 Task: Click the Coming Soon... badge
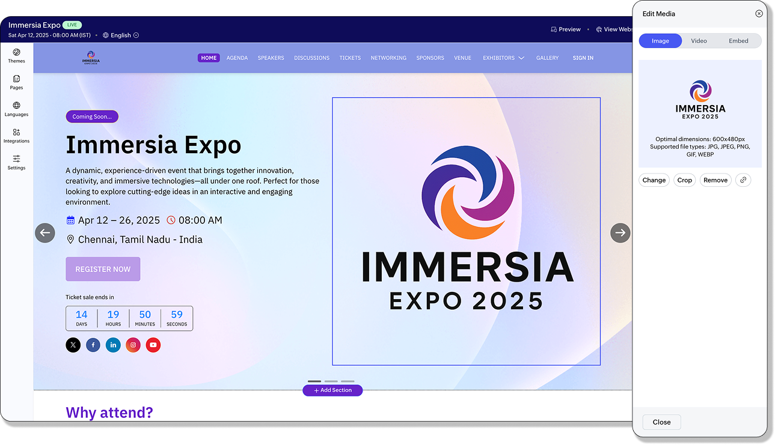(x=92, y=117)
